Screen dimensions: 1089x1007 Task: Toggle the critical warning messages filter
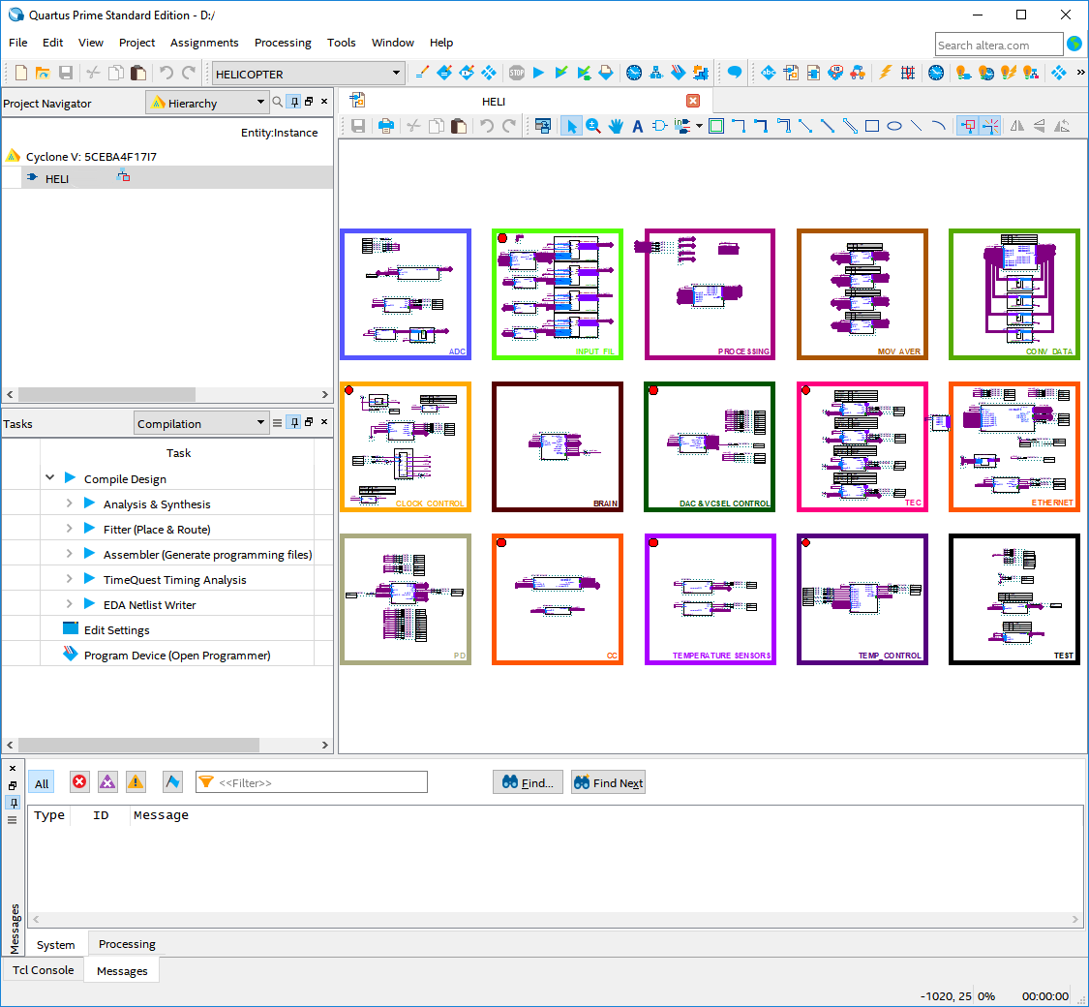[x=107, y=782]
